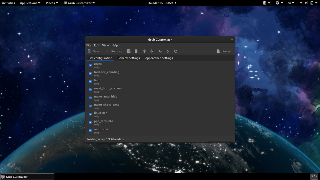This screenshot has height=180, width=320.
Task: Open the Grub Customizer app menu
Action: click(x=79, y=3)
